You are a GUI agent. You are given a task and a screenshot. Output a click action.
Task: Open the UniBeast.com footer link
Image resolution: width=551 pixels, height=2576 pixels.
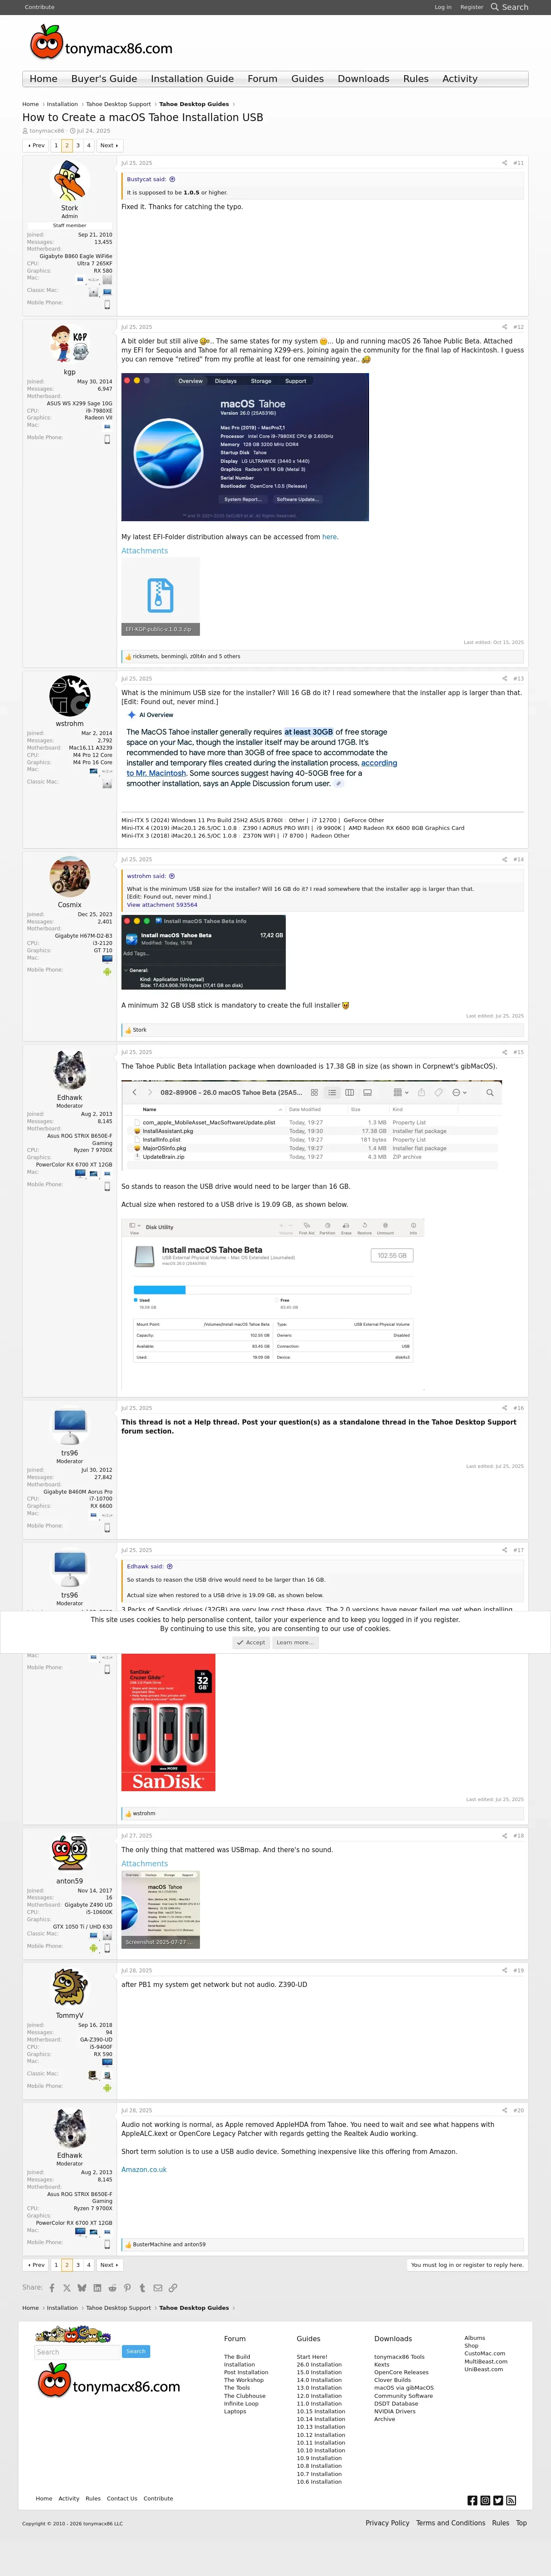pos(483,2369)
